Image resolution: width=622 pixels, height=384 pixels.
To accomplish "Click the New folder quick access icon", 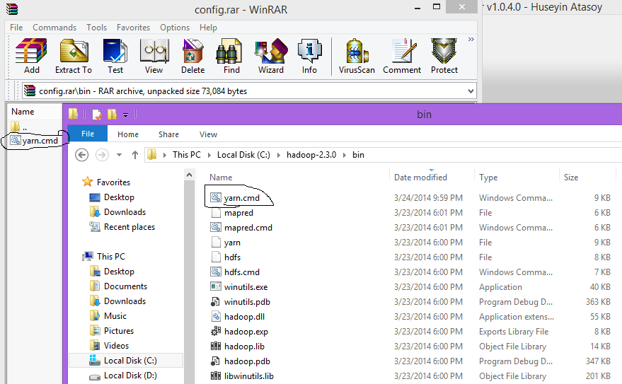I will click(x=113, y=115).
